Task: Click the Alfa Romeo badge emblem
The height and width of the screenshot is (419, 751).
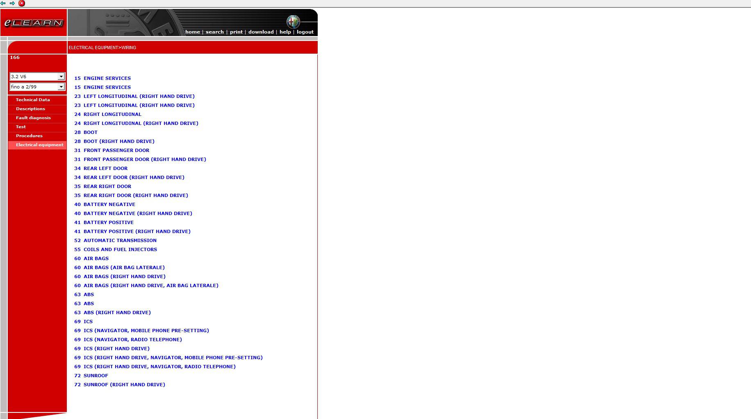Action: point(293,21)
